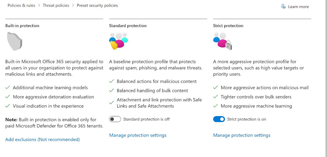
Task: Click checkmark beside Visual indication in the experience
Action: [x=8, y=106]
